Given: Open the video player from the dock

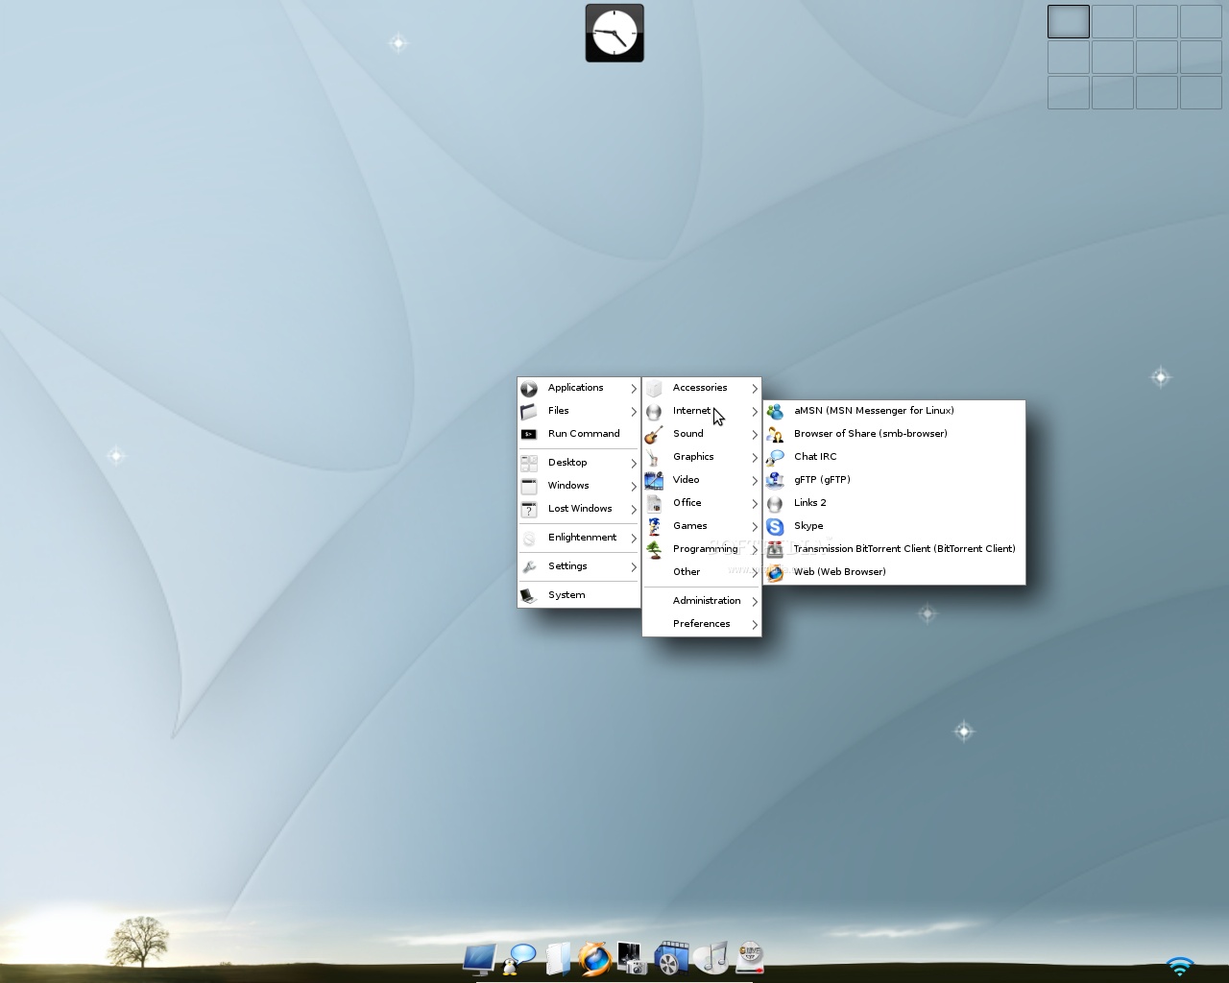Looking at the screenshot, I should 672,958.
